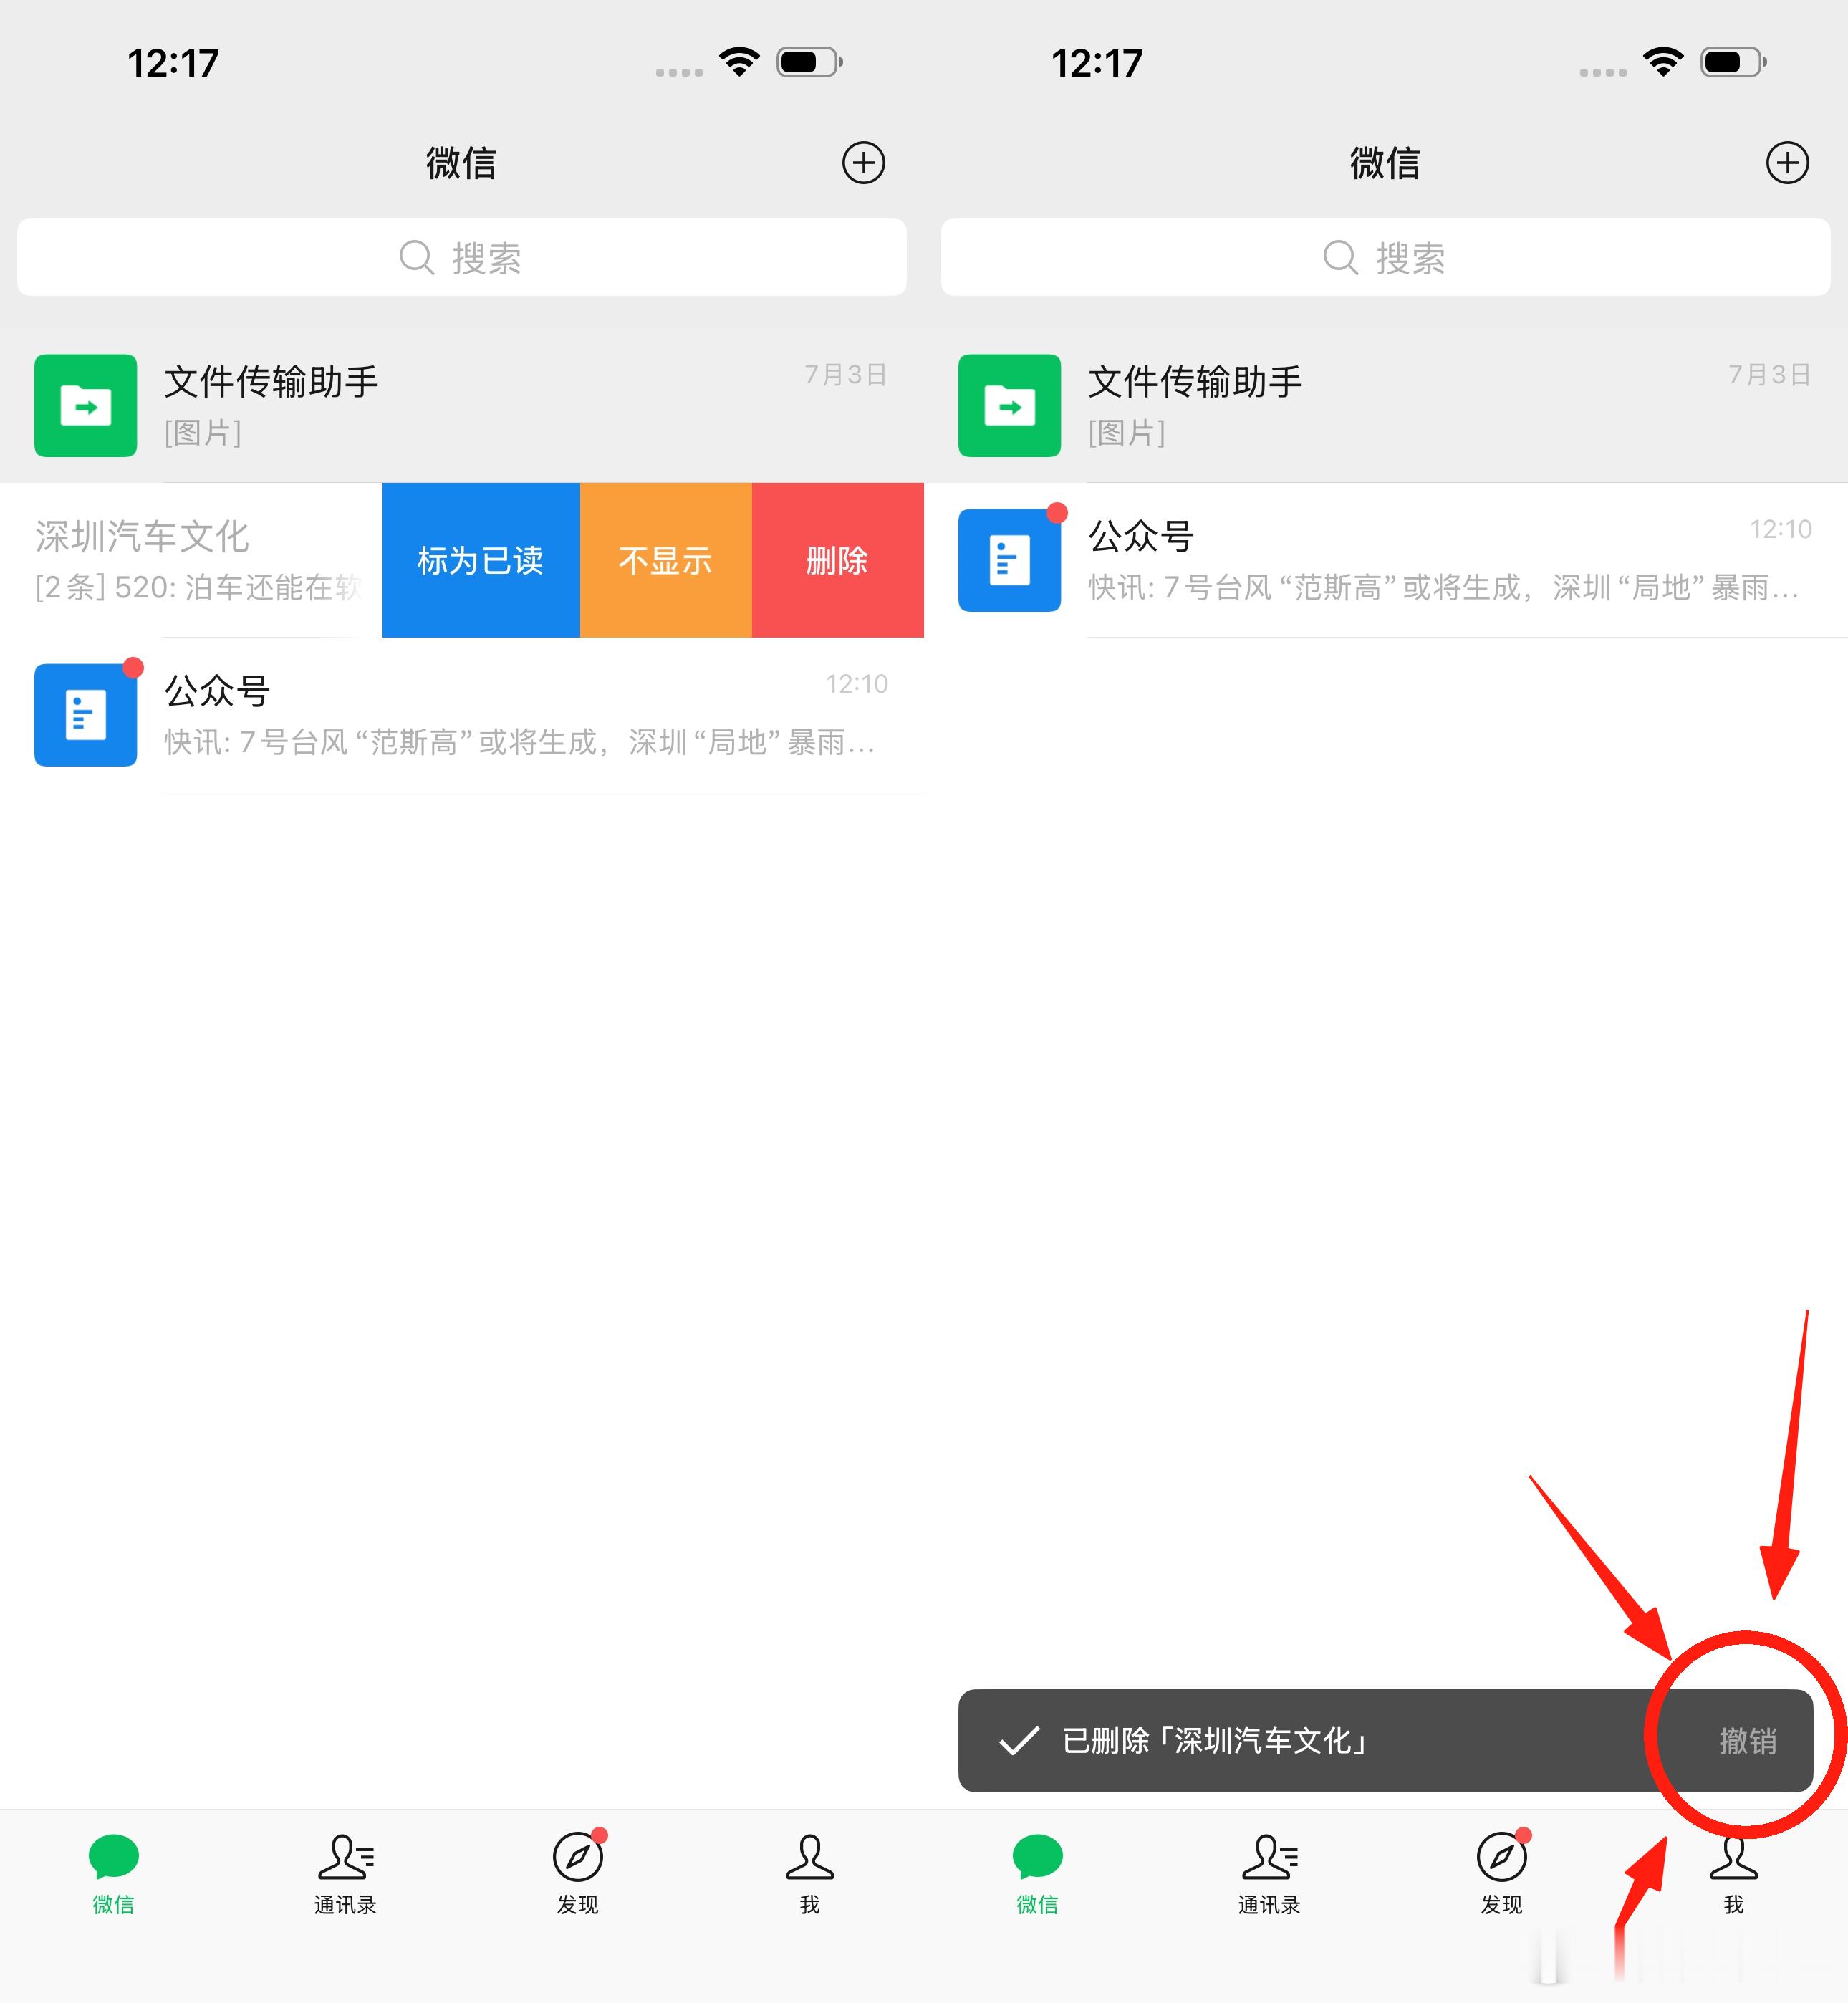
Task: Tap [图片] preview in right phone
Action: (x=1127, y=433)
